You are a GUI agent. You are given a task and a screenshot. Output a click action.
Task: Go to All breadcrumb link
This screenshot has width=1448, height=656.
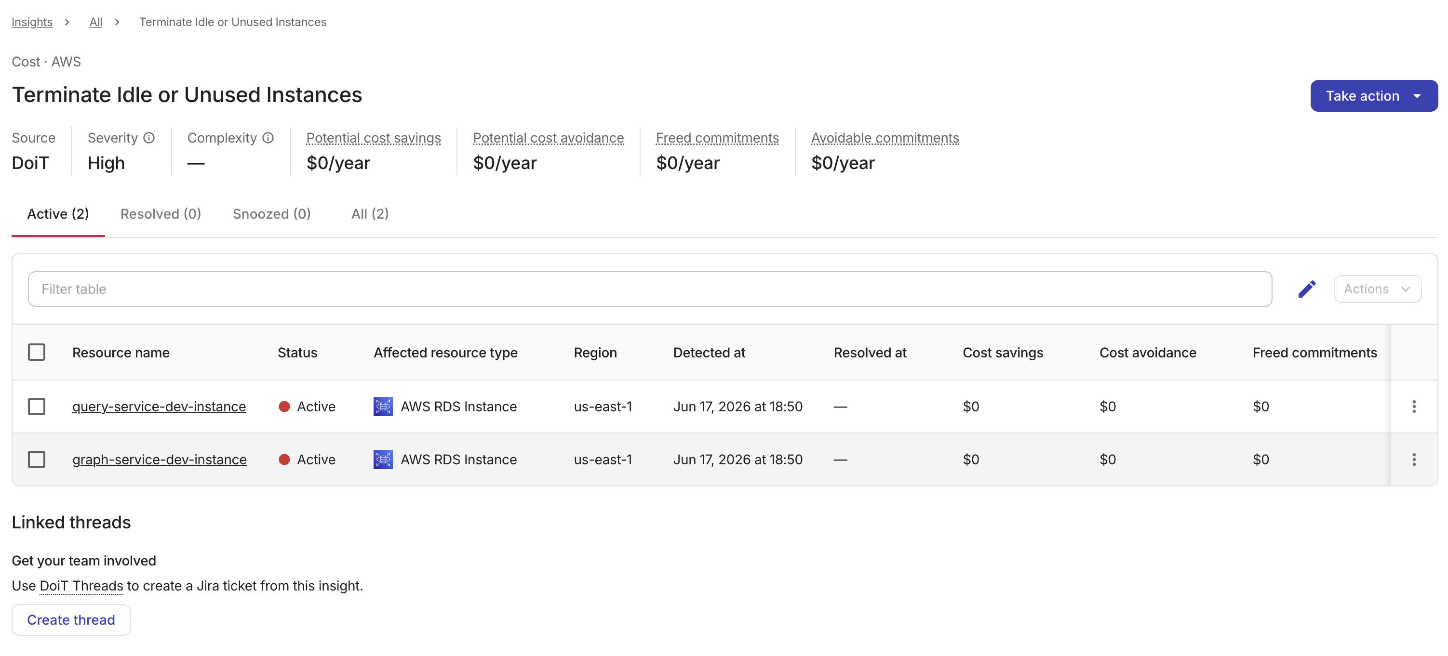coord(95,22)
